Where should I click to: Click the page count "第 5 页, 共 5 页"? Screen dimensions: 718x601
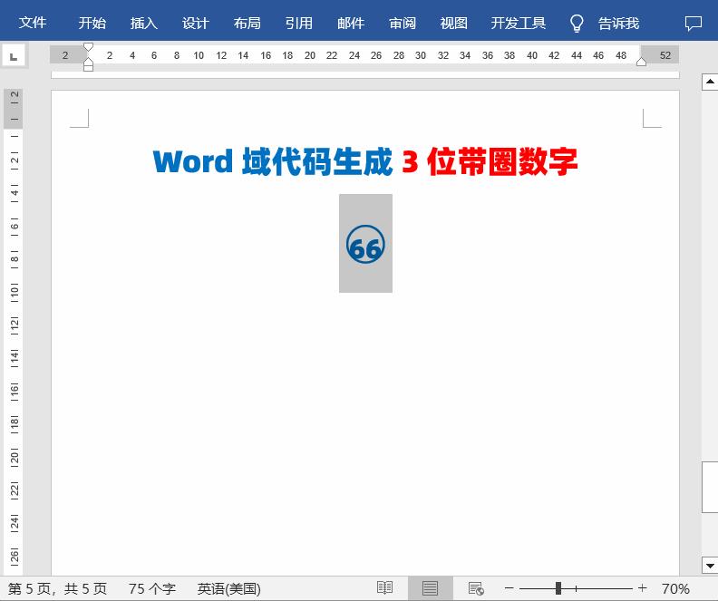pyautogui.click(x=58, y=588)
